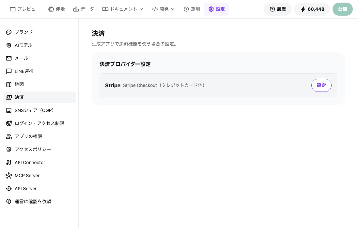Click the people icon beside アプリの権限

tap(9, 136)
